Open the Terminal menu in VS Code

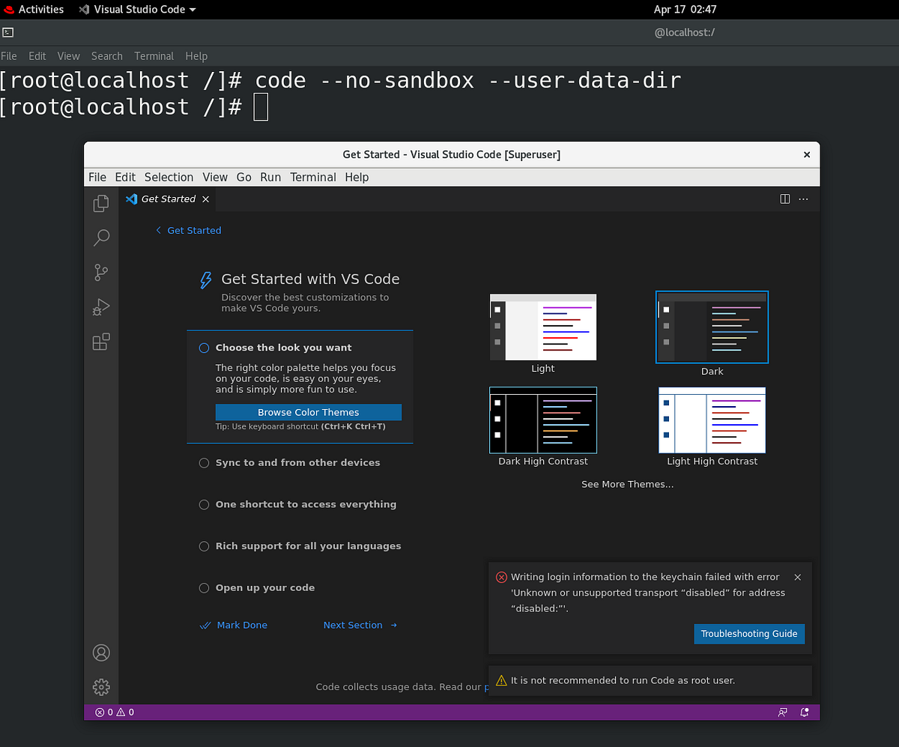pos(312,177)
